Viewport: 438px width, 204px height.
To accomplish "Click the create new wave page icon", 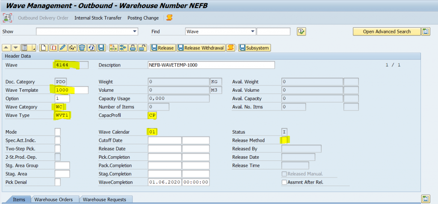I will click(x=43, y=48).
